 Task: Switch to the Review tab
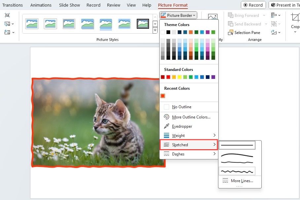pyautogui.click(x=114, y=5)
